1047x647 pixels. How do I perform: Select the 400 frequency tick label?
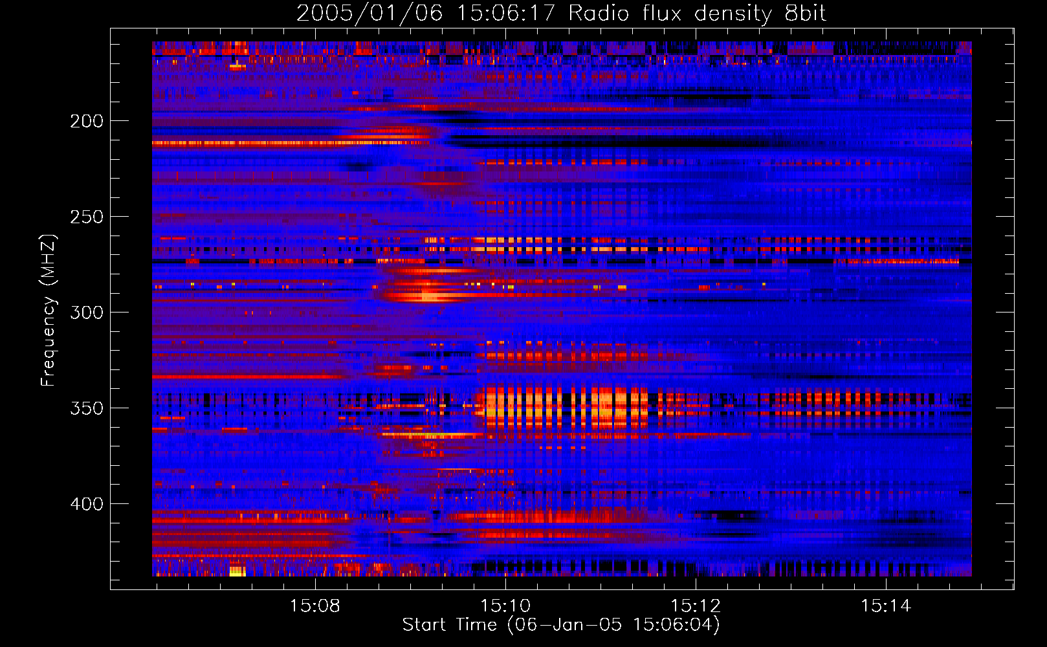87,504
